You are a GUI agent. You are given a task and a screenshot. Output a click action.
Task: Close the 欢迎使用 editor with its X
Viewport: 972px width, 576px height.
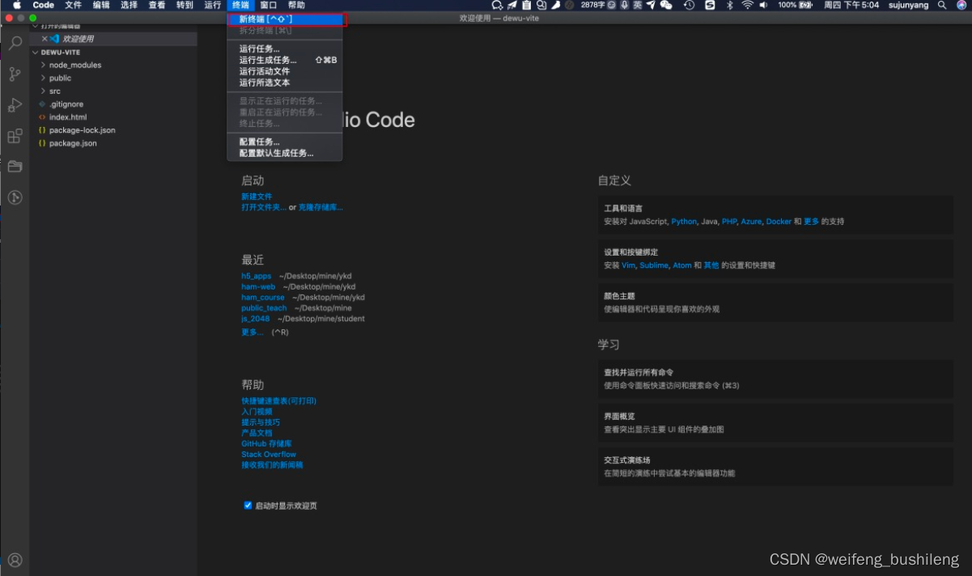(45, 39)
